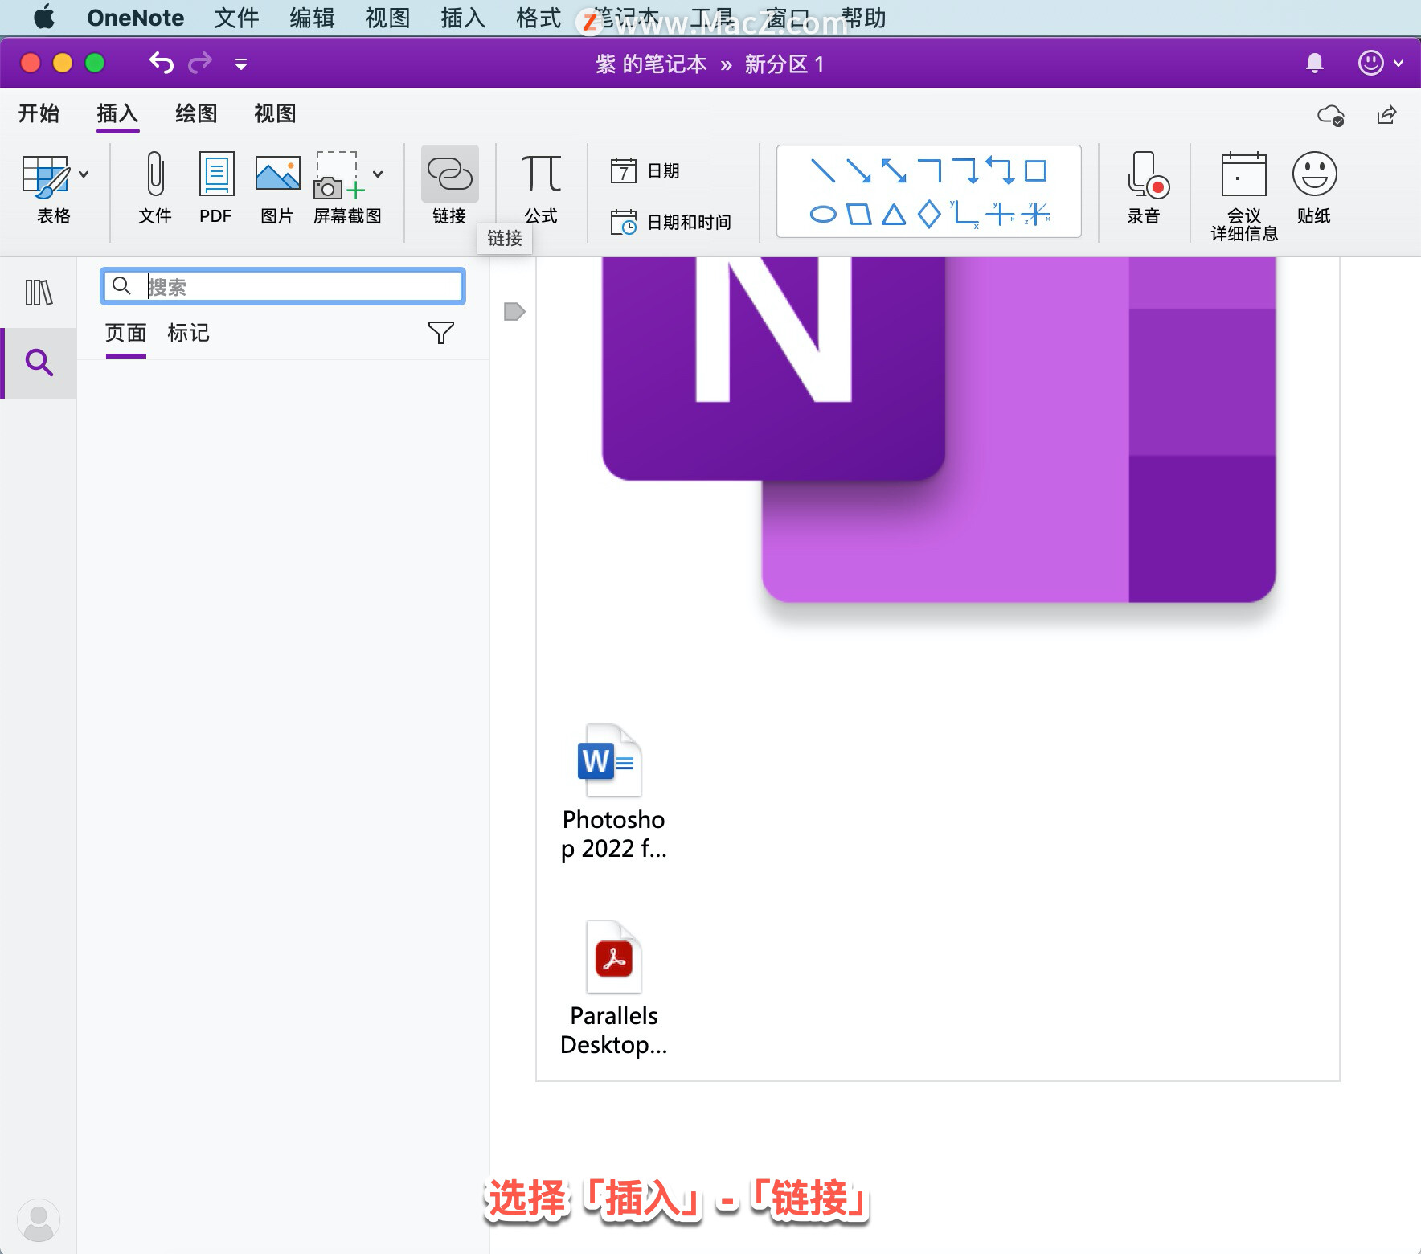Screen dimensions: 1421x1254
Task: Open the 编辑 menu in the menu bar
Action: click(312, 18)
